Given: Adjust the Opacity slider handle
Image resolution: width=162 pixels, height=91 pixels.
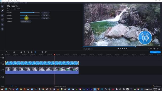Looking at the screenshot, I should click(x=34, y=12).
